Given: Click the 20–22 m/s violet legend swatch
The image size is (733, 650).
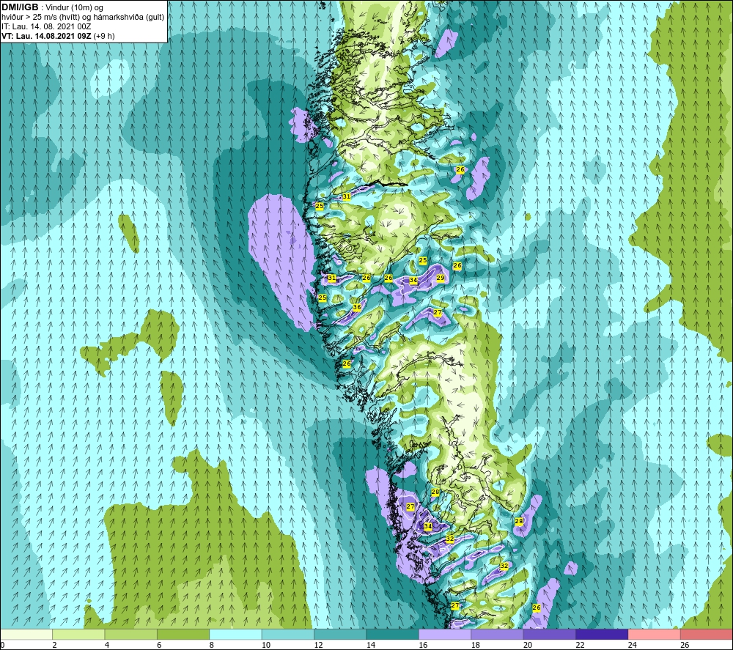Looking at the screenshot, I should tap(550, 635).
